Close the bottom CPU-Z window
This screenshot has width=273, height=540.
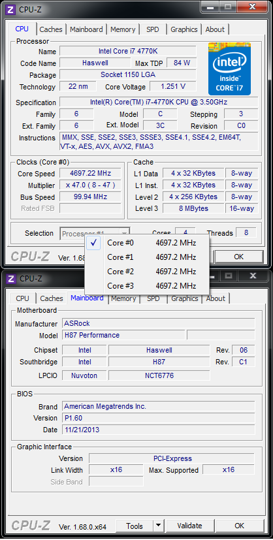(253, 276)
